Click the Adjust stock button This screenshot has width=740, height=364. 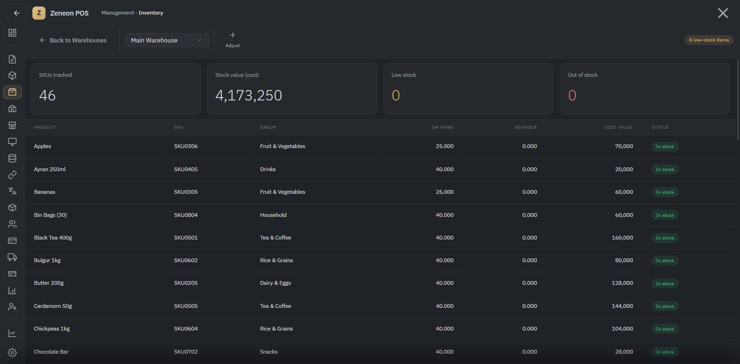tap(232, 40)
